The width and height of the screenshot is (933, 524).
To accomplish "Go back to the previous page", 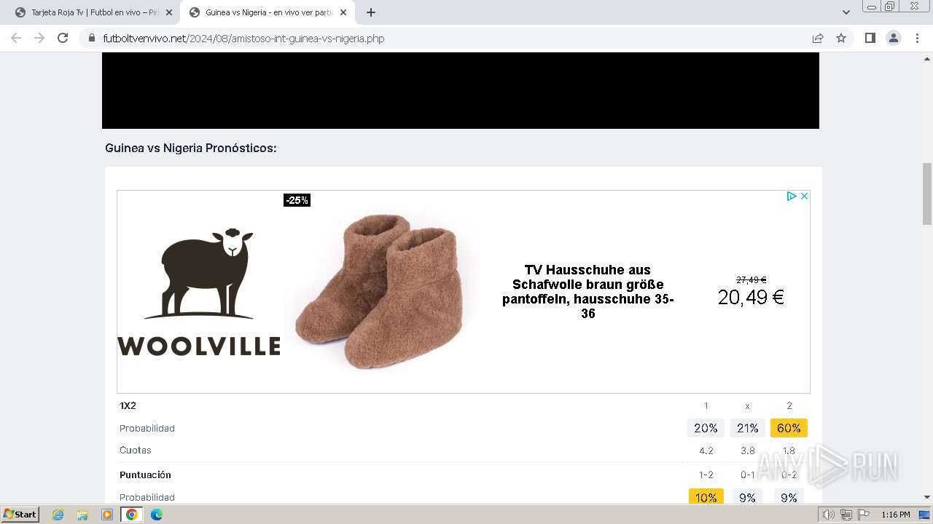I will pos(16,38).
